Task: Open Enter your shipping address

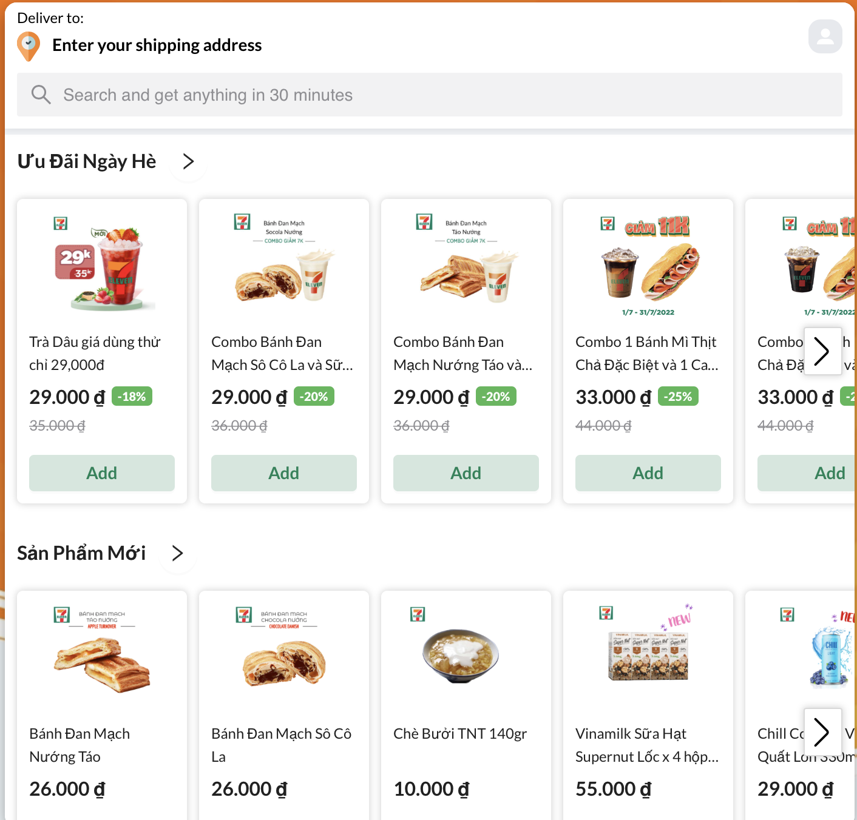Action: tap(157, 45)
